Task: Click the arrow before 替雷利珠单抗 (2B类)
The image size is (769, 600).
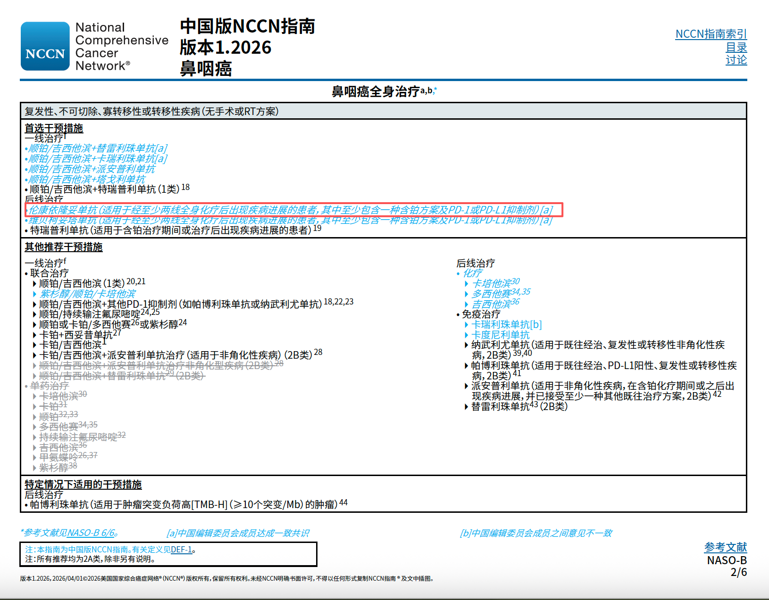Action: [x=466, y=407]
